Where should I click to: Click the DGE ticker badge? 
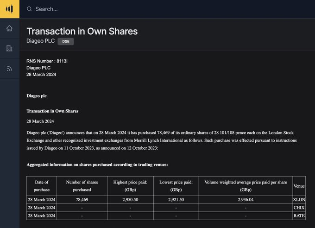pos(66,41)
